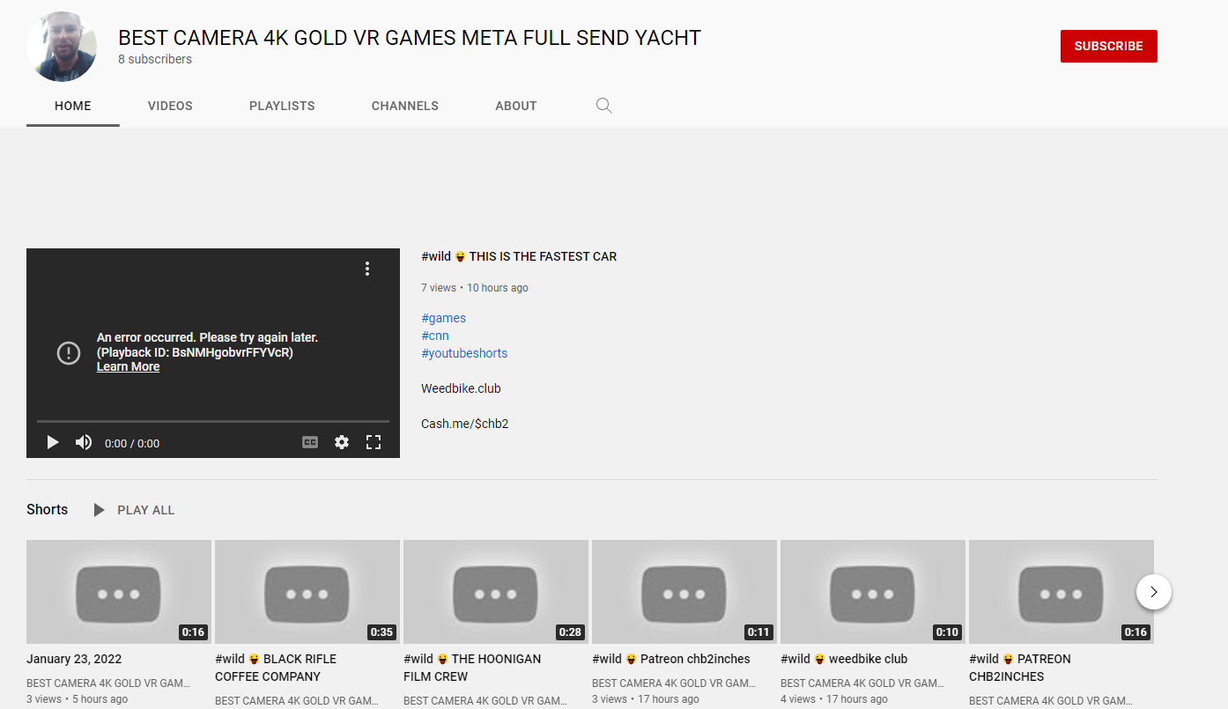
Task: Open the THIS IS THE FASTEST CAR title
Action: point(519,256)
